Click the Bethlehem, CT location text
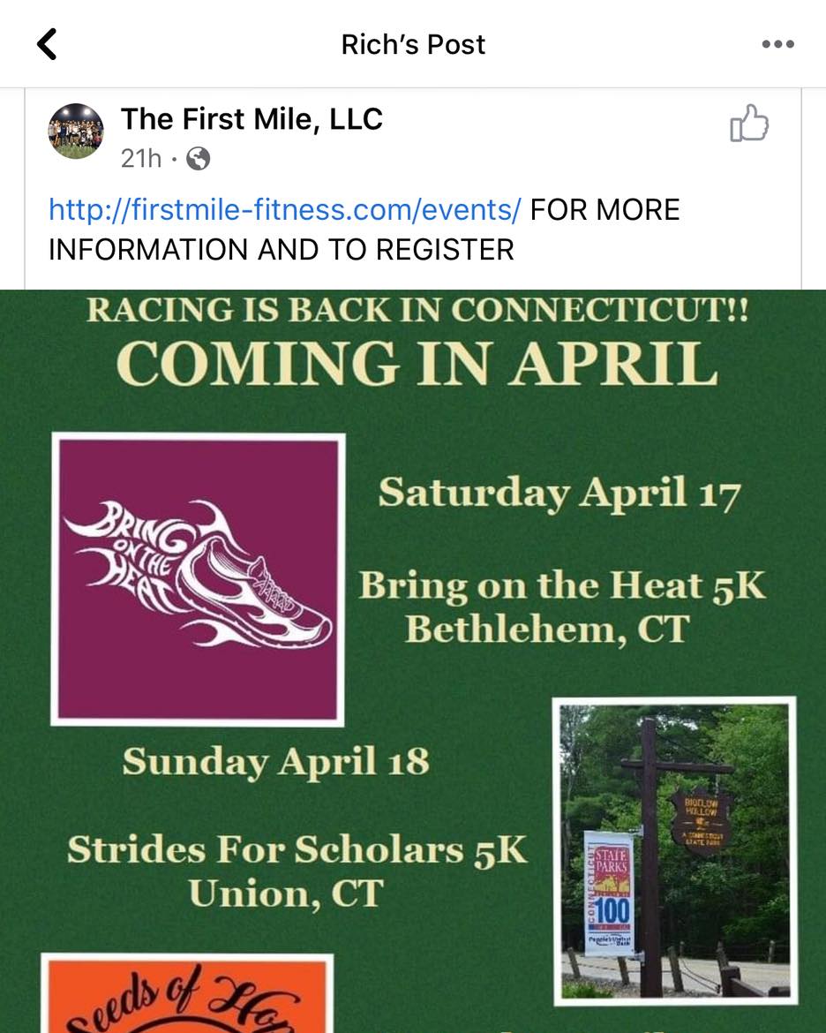Image resolution: width=826 pixels, height=1033 pixels. (546, 630)
